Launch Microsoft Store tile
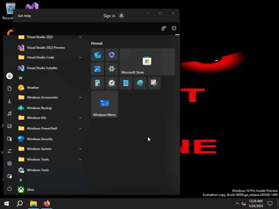The width and height of the screenshot is (279, 209). (x=147, y=62)
